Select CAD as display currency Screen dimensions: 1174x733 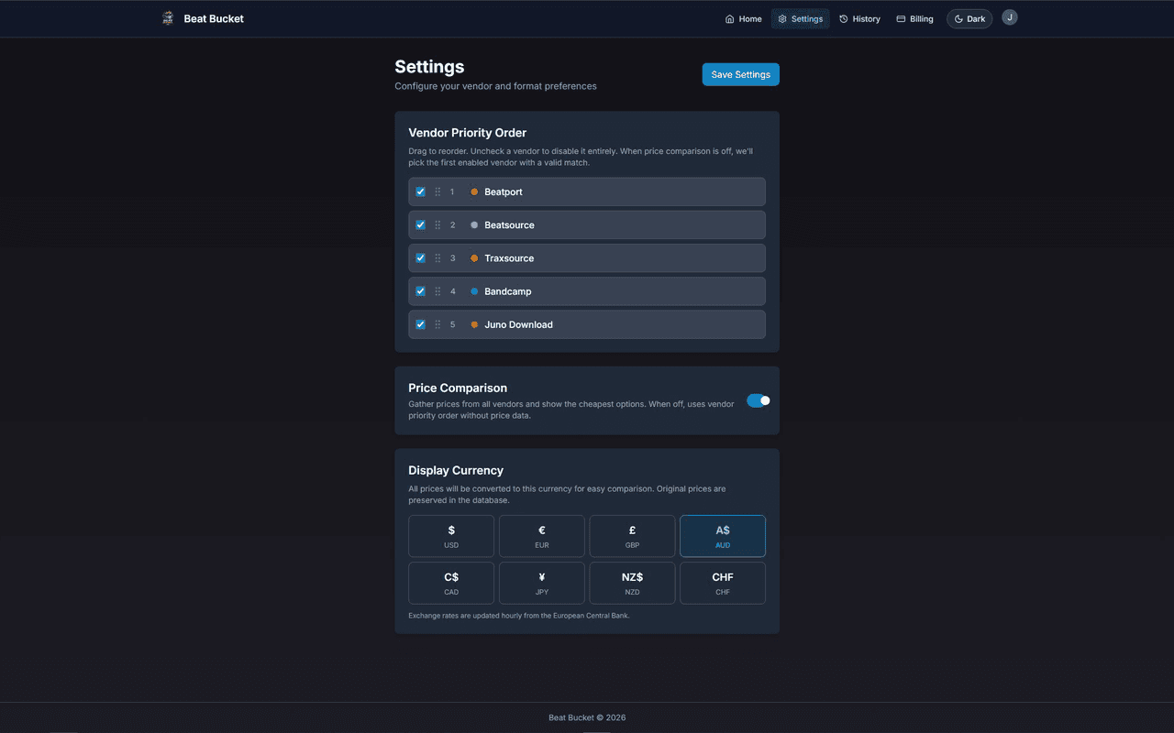click(x=451, y=583)
